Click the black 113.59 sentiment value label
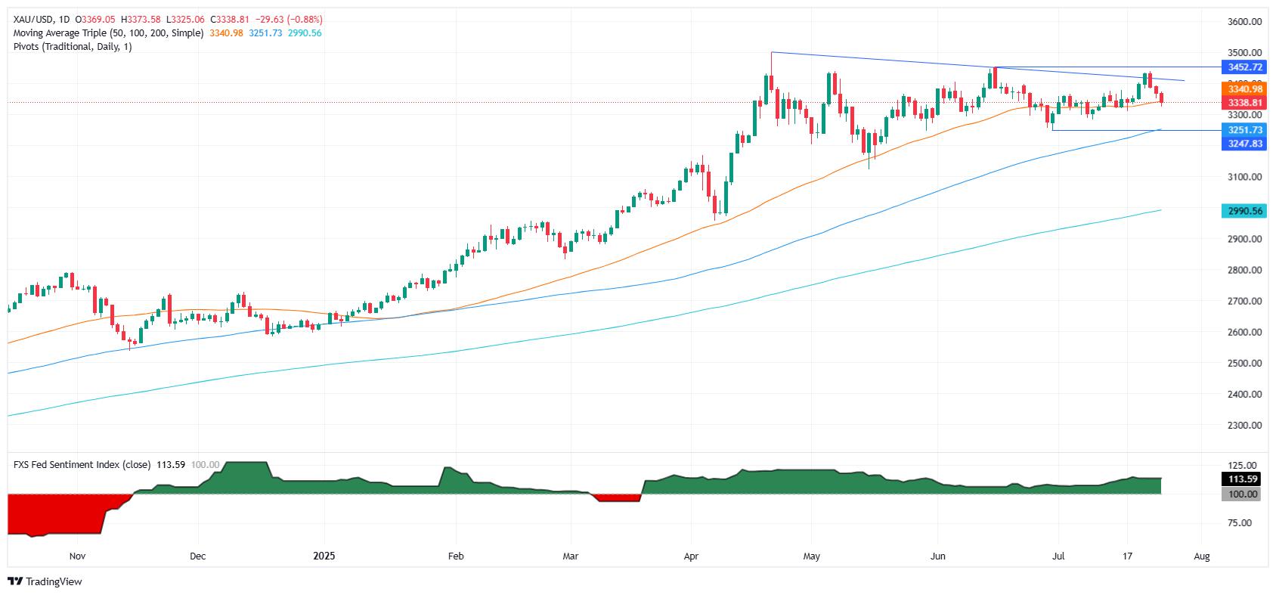The width and height of the screenshot is (1276, 595). pyautogui.click(x=1240, y=479)
